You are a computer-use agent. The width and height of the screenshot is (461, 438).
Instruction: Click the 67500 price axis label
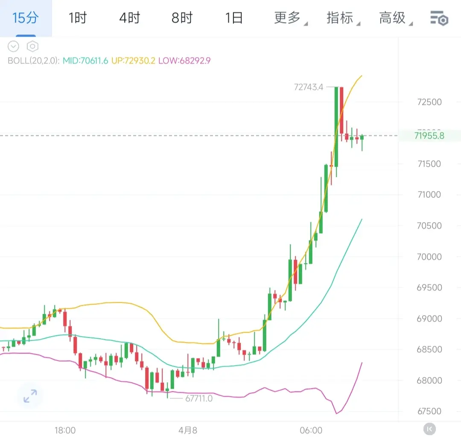point(429,411)
